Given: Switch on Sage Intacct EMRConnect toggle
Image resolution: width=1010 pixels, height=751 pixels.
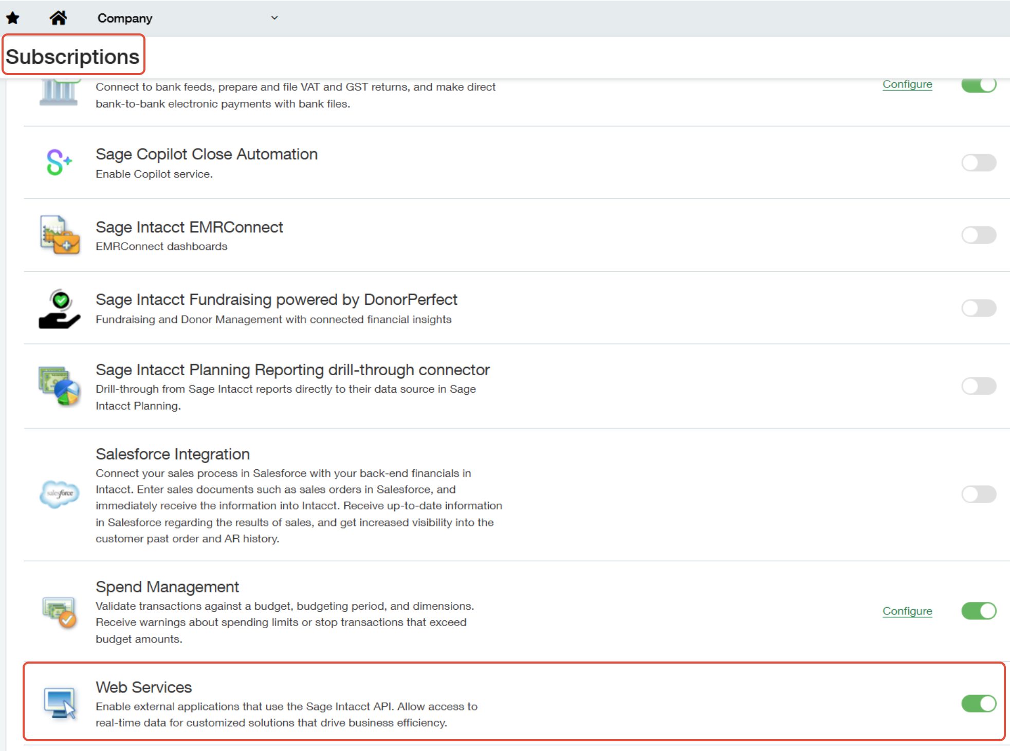Looking at the screenshot, I should pyautogui.click(x=978, y=235).
